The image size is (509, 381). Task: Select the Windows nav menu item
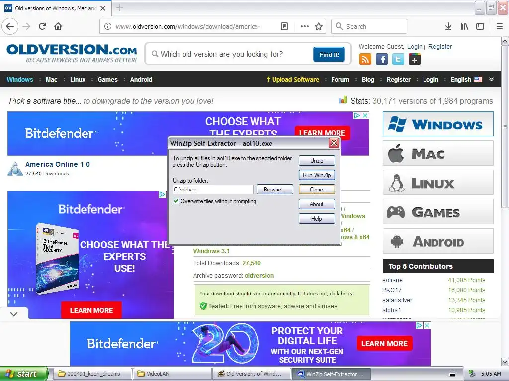(20, 80)
